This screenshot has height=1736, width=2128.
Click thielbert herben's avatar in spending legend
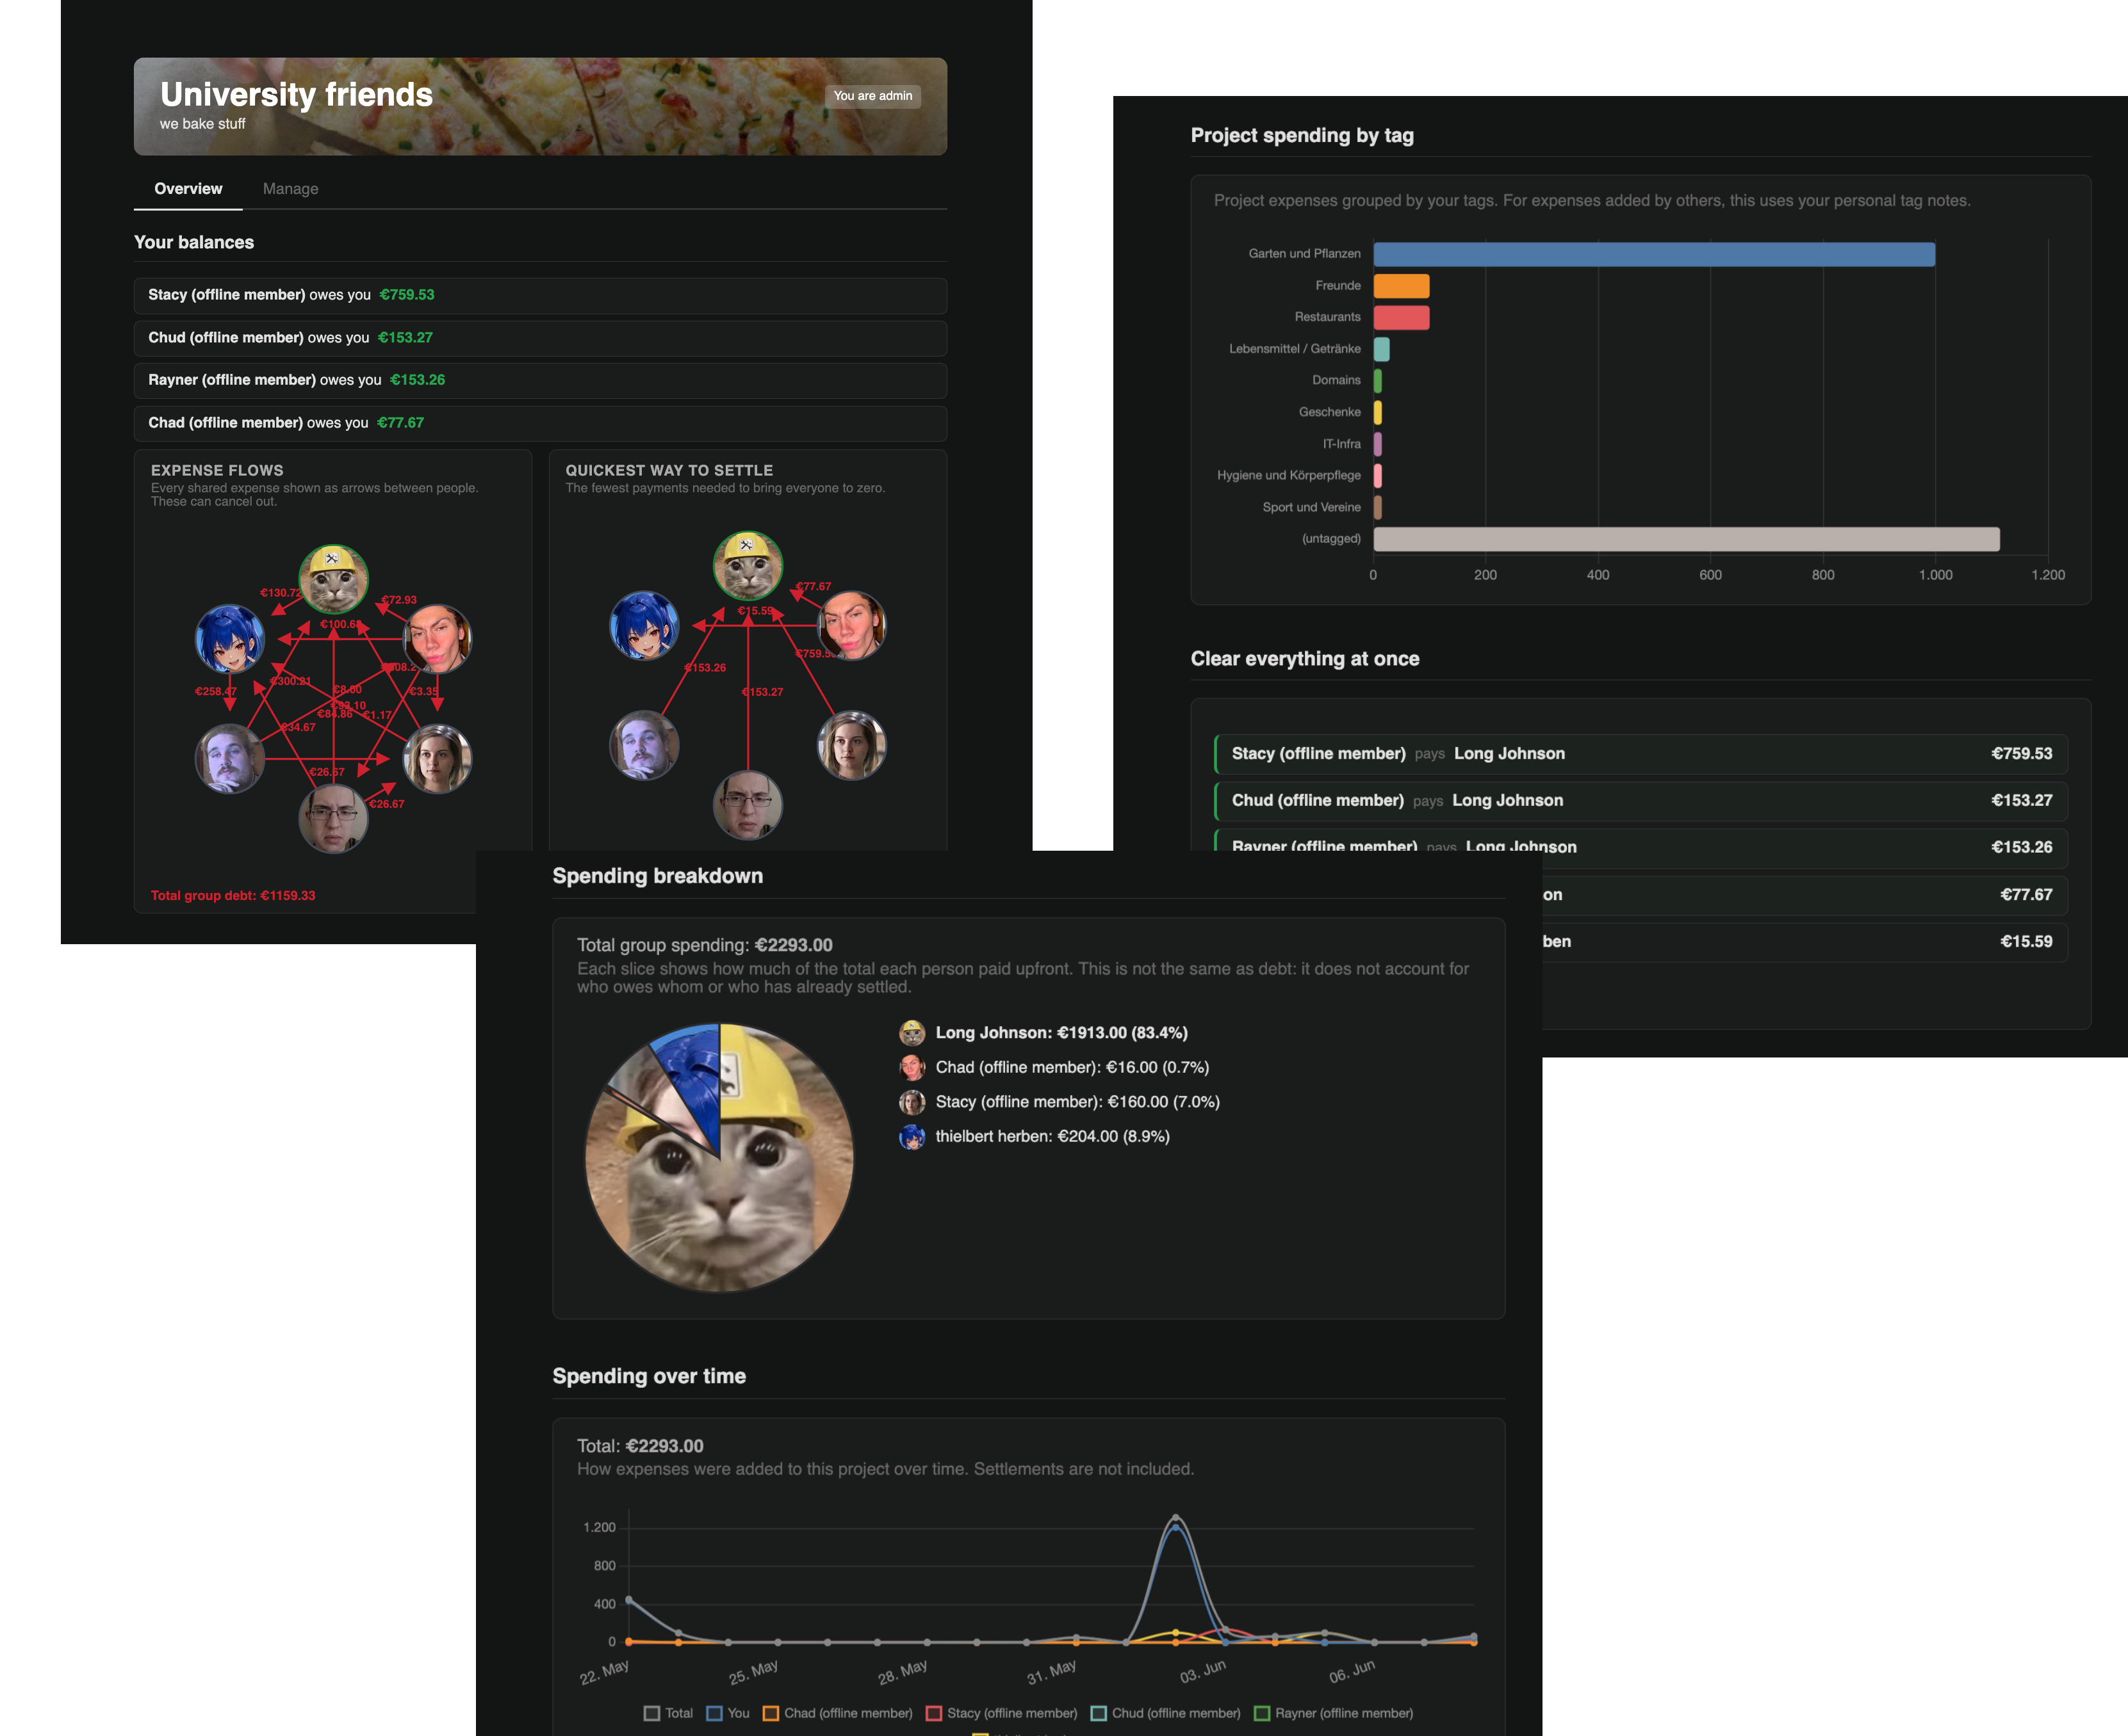click(912, 1136)
